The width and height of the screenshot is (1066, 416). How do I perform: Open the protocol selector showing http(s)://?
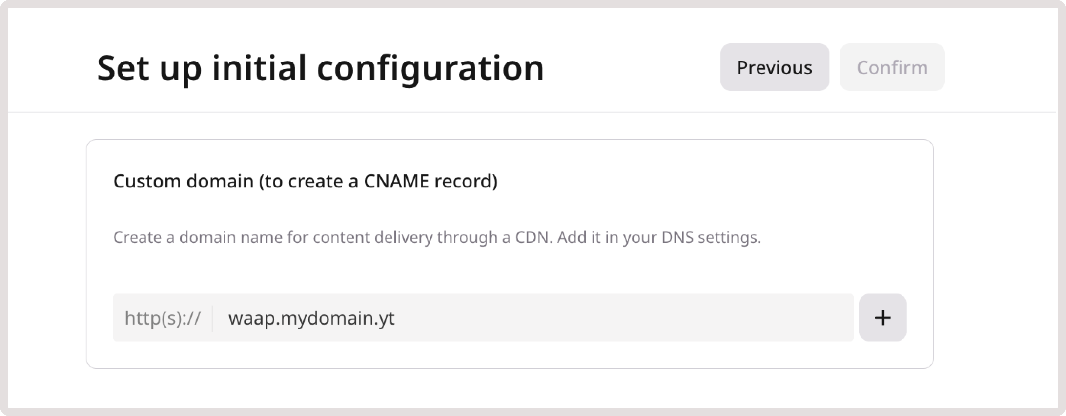pos(163,318)
